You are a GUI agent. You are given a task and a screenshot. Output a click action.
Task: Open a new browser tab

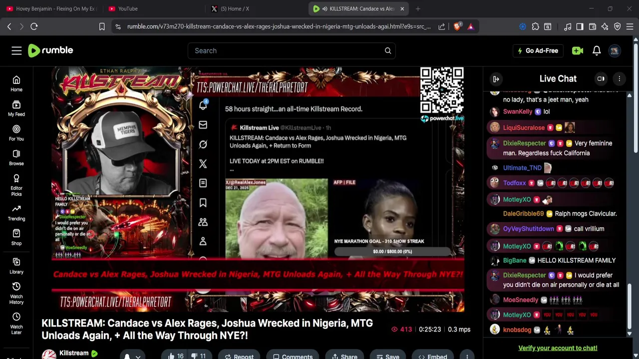pyautogui.click(x=418, y=8)
